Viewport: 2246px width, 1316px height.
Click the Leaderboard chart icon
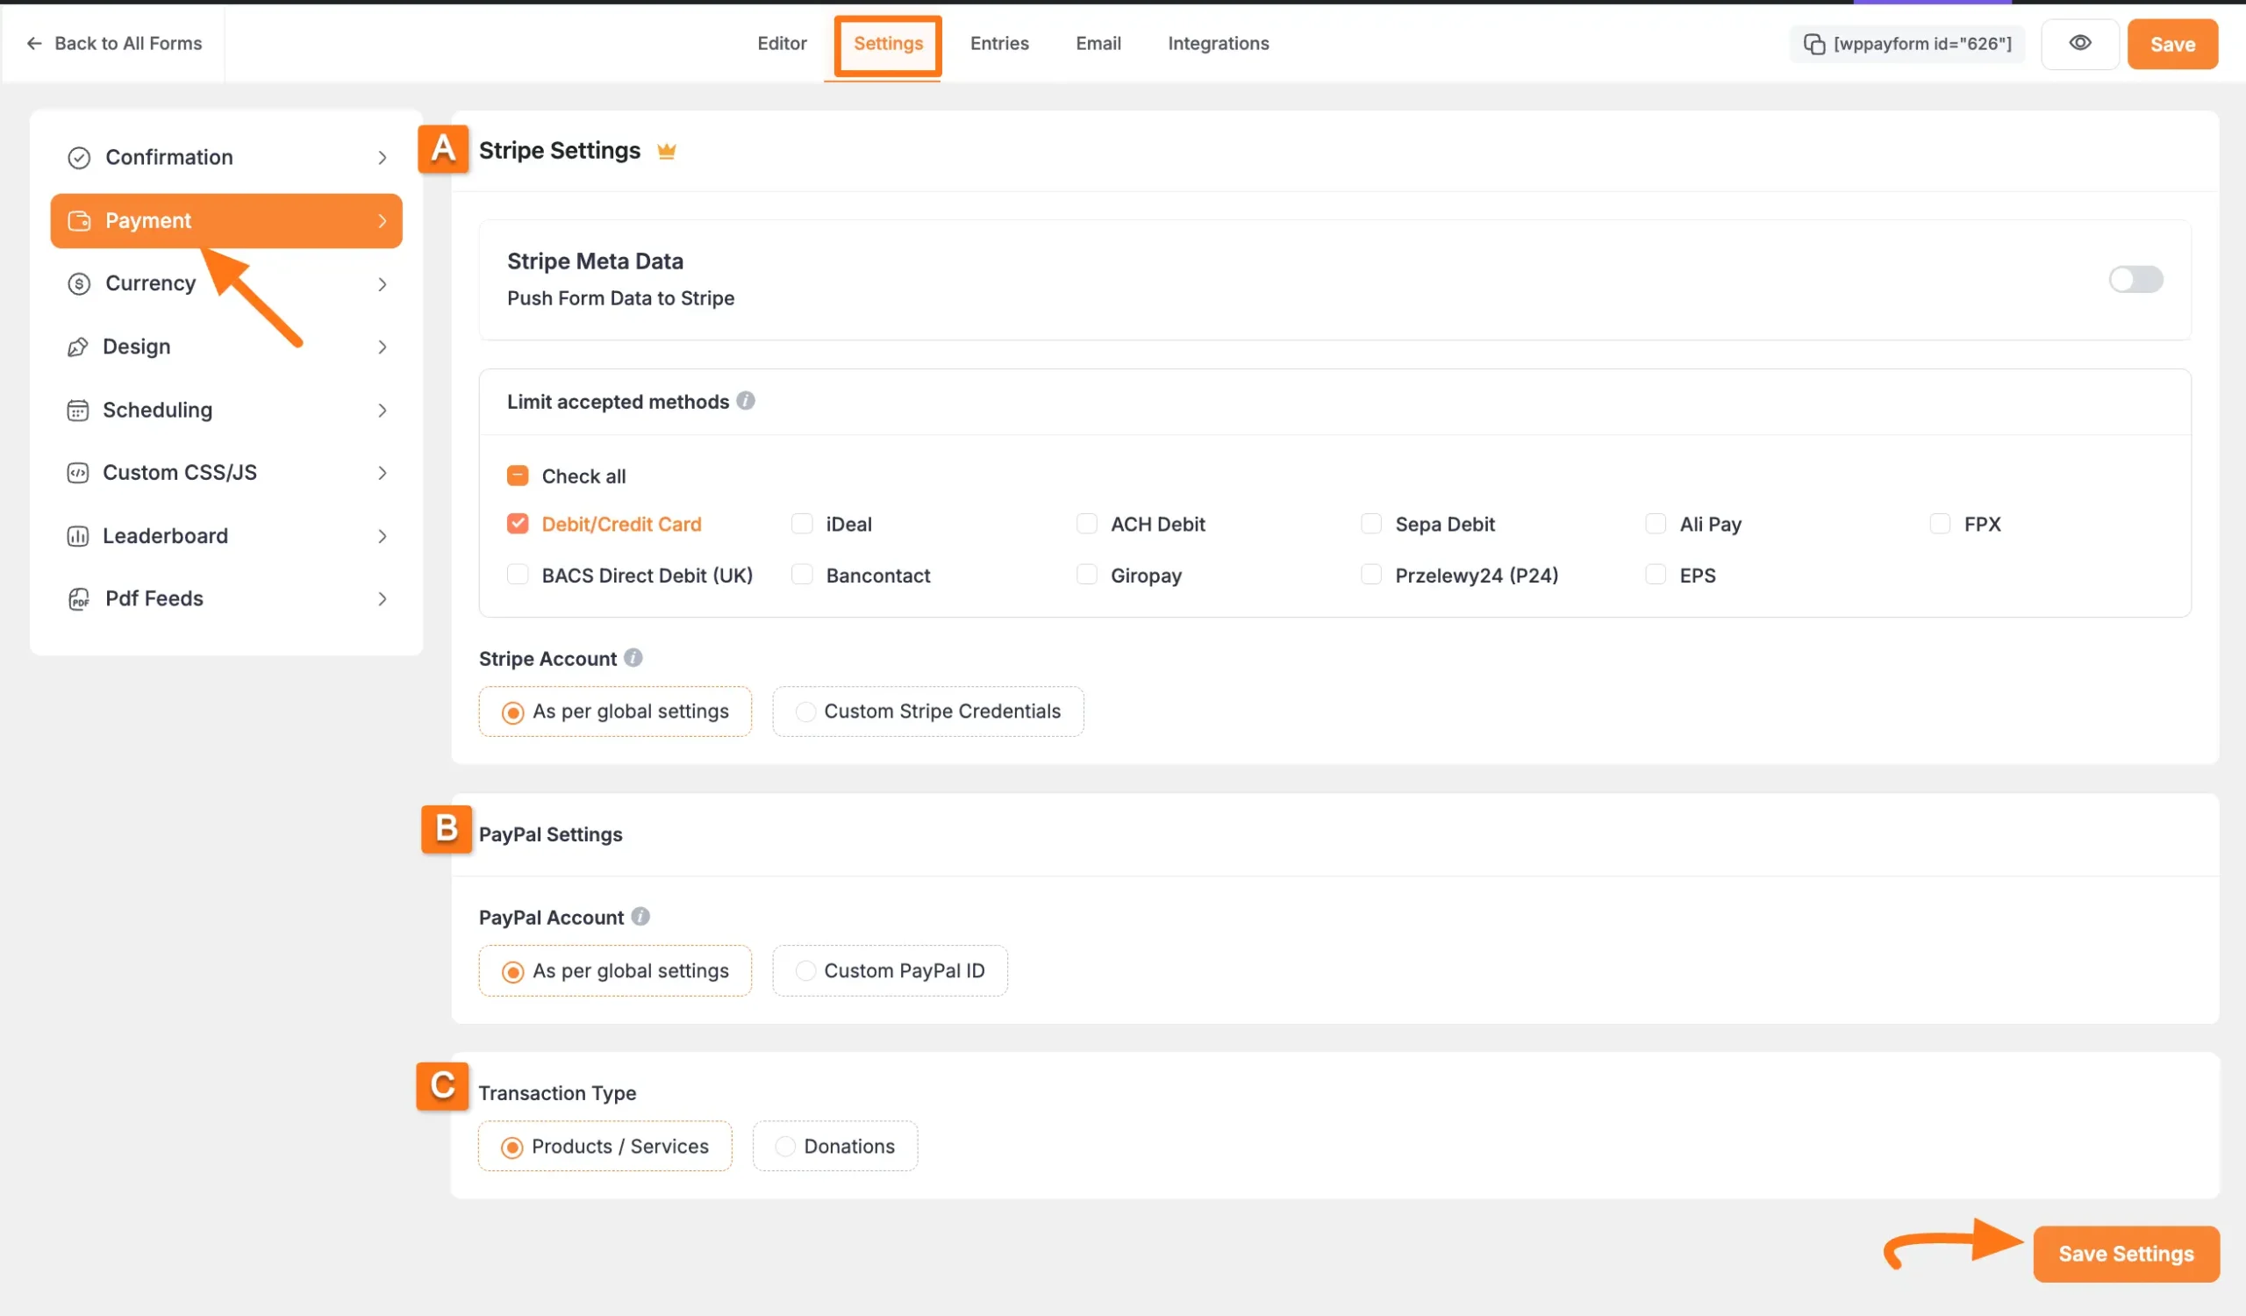(x=78, y=535)
